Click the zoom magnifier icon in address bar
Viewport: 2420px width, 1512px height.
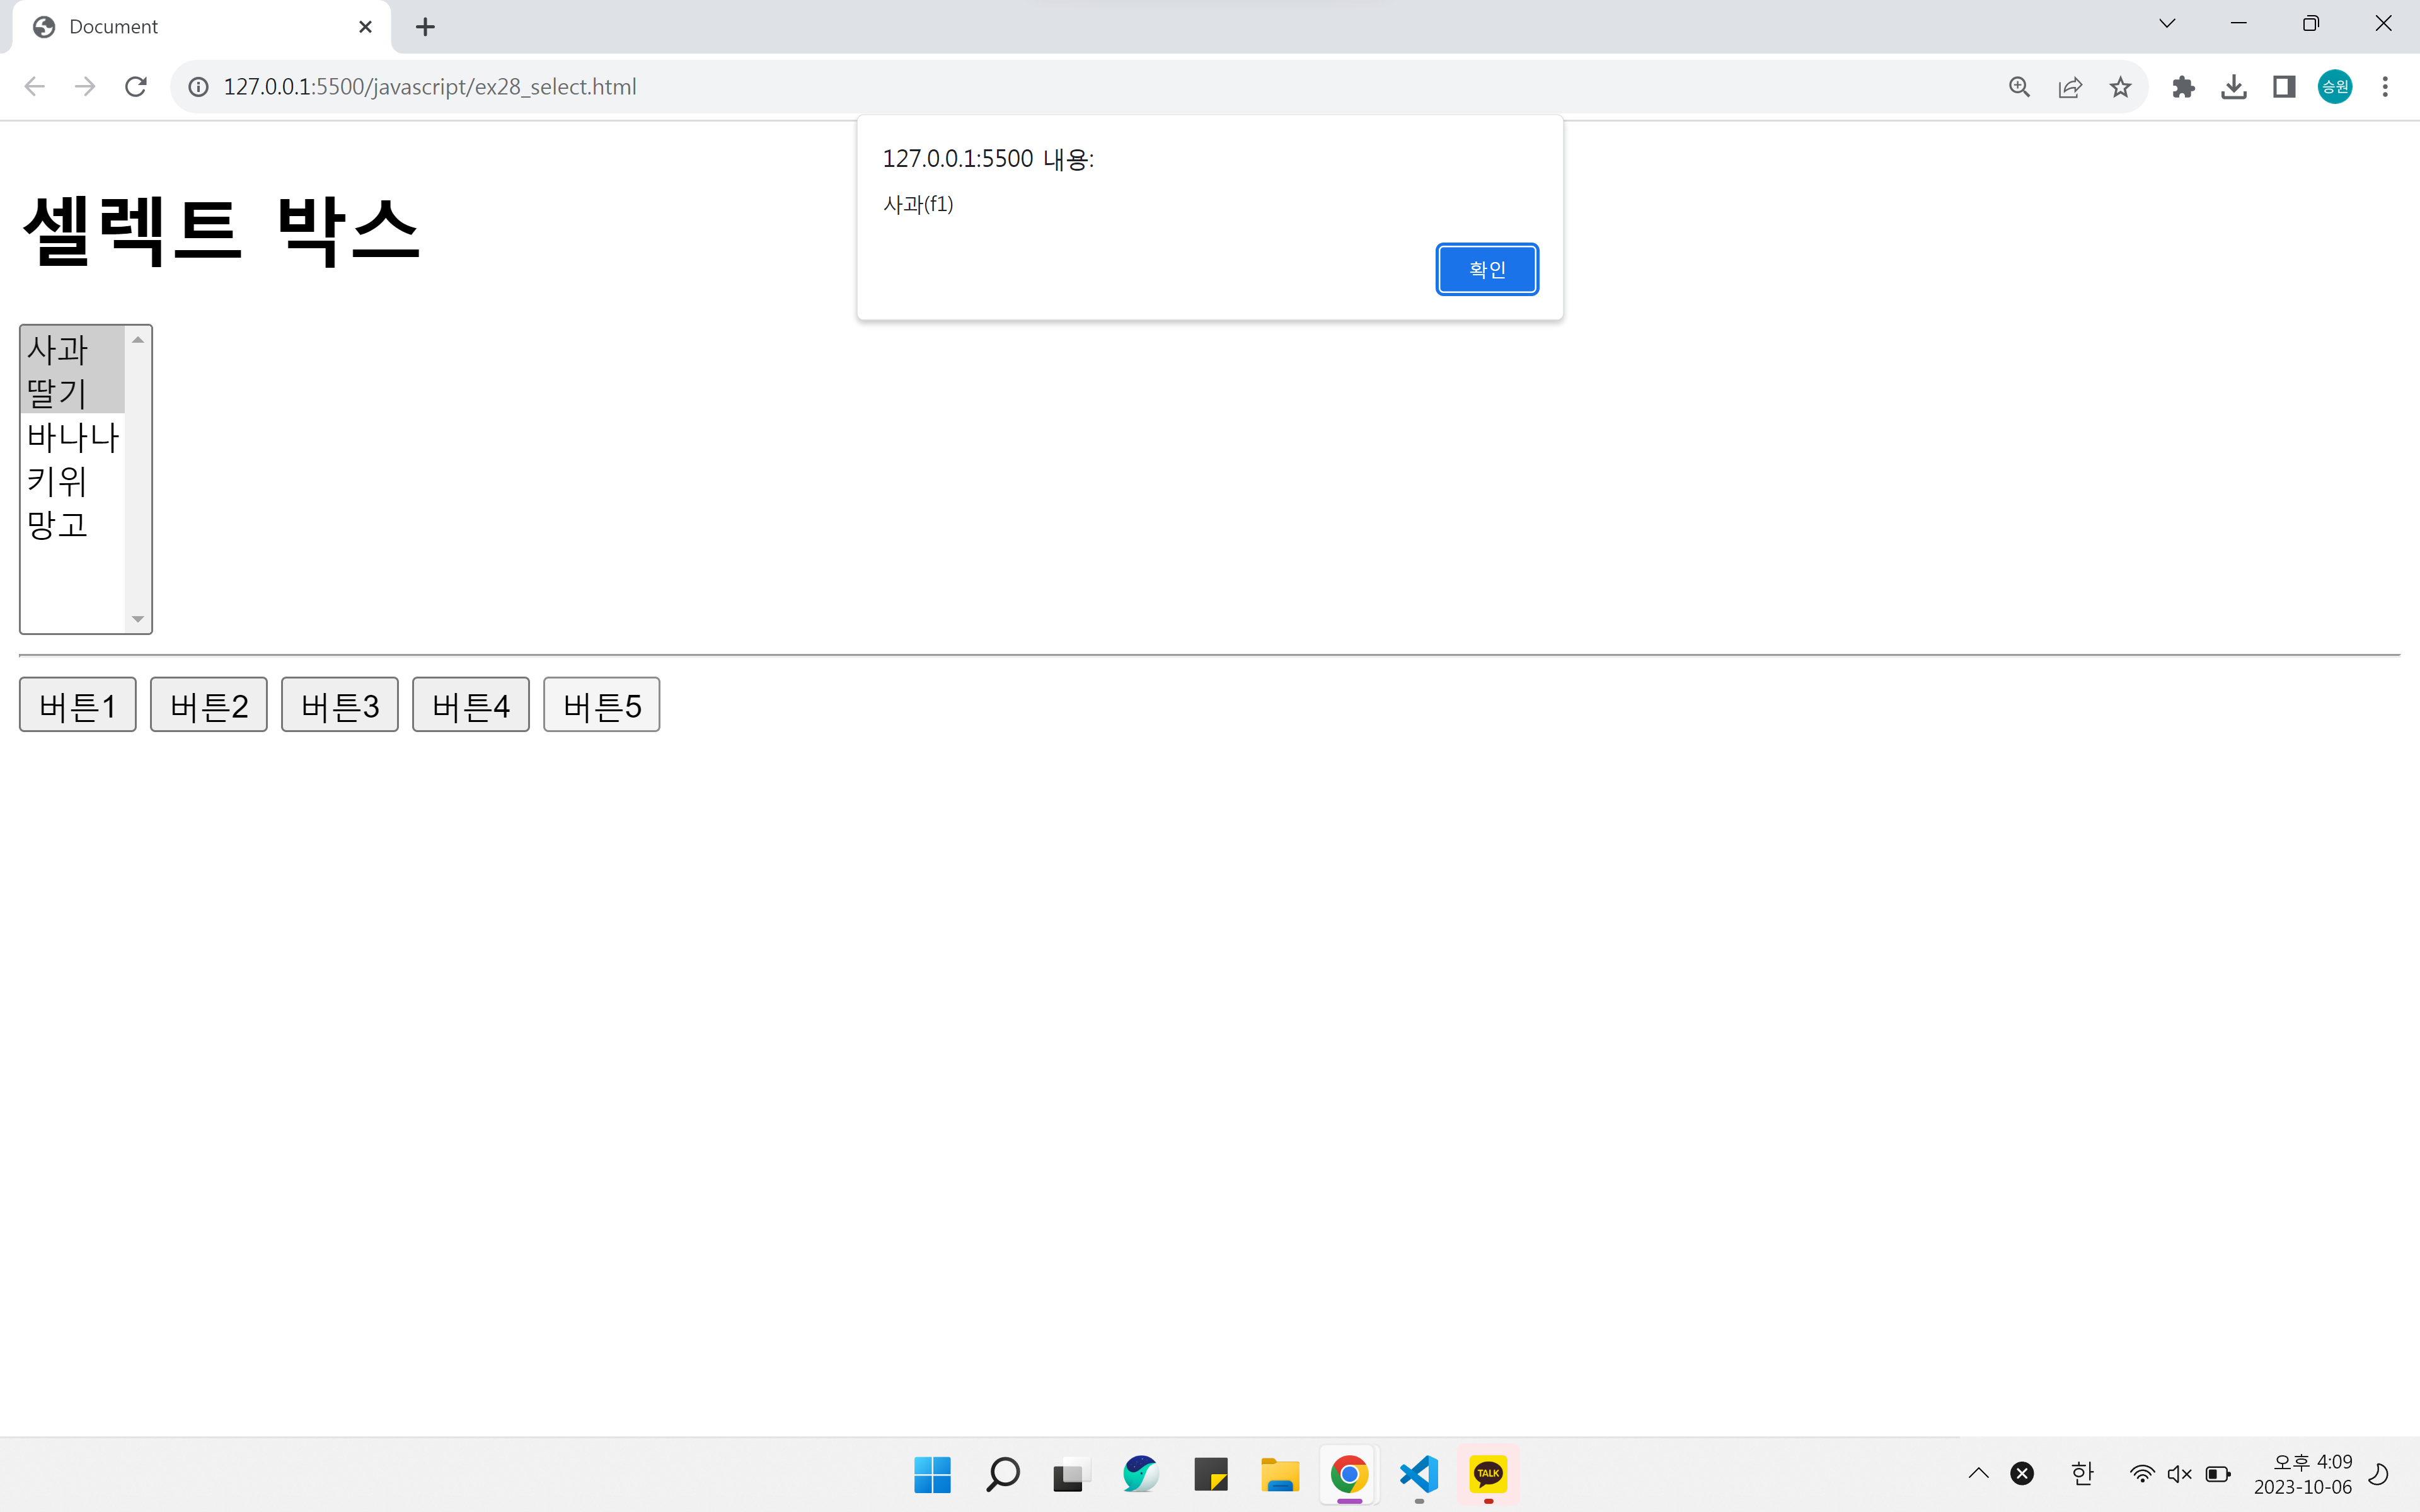click(x=2019, y=87)
